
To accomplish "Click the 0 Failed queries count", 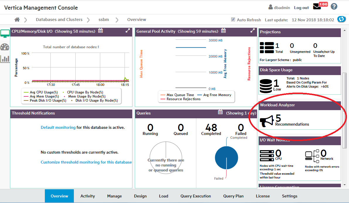I will tap(241, 128).
